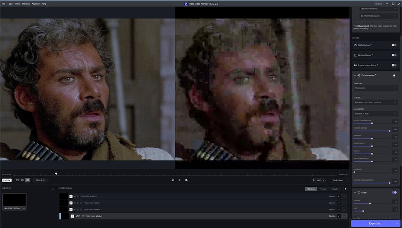The width and height of the screenshot is (402, 228).
Task: Click the outputs sort icon beside Exports
Action: click(x=345, y=189)
